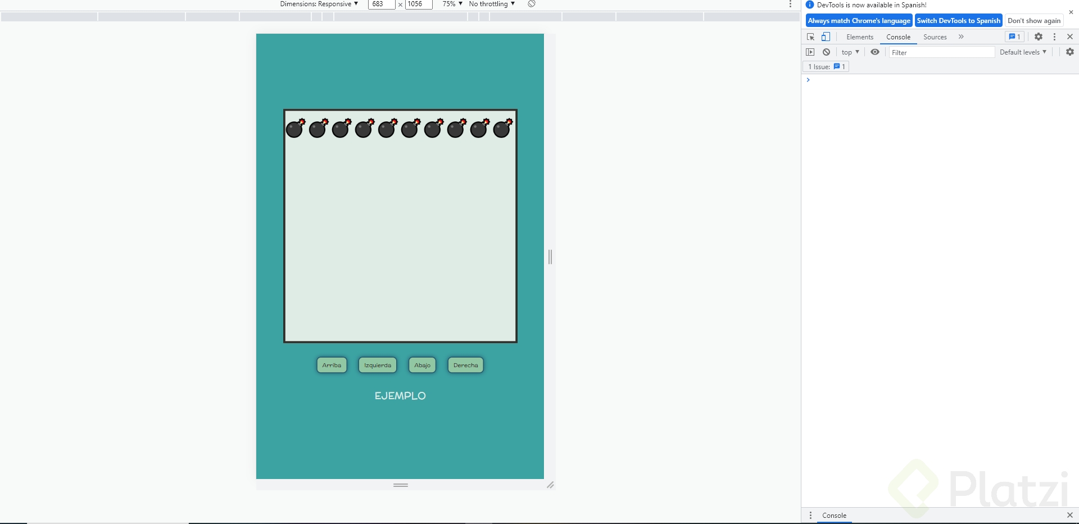Click the screen rotation icon in device toolbar
The height and width of the screenshot is (524, 1079).
pyautogui.click(x=531, y=4)
